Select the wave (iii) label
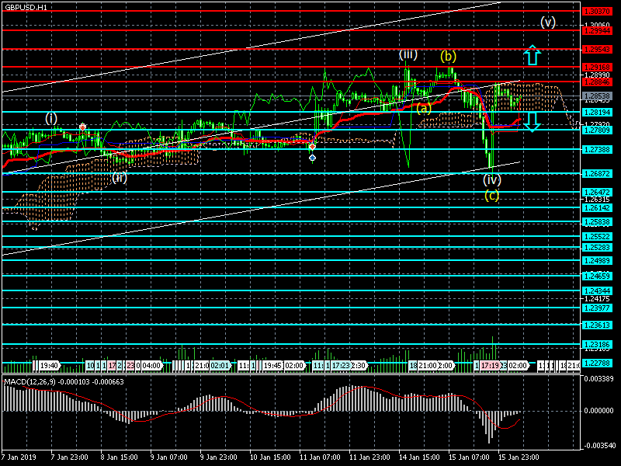 click(408, 54)
